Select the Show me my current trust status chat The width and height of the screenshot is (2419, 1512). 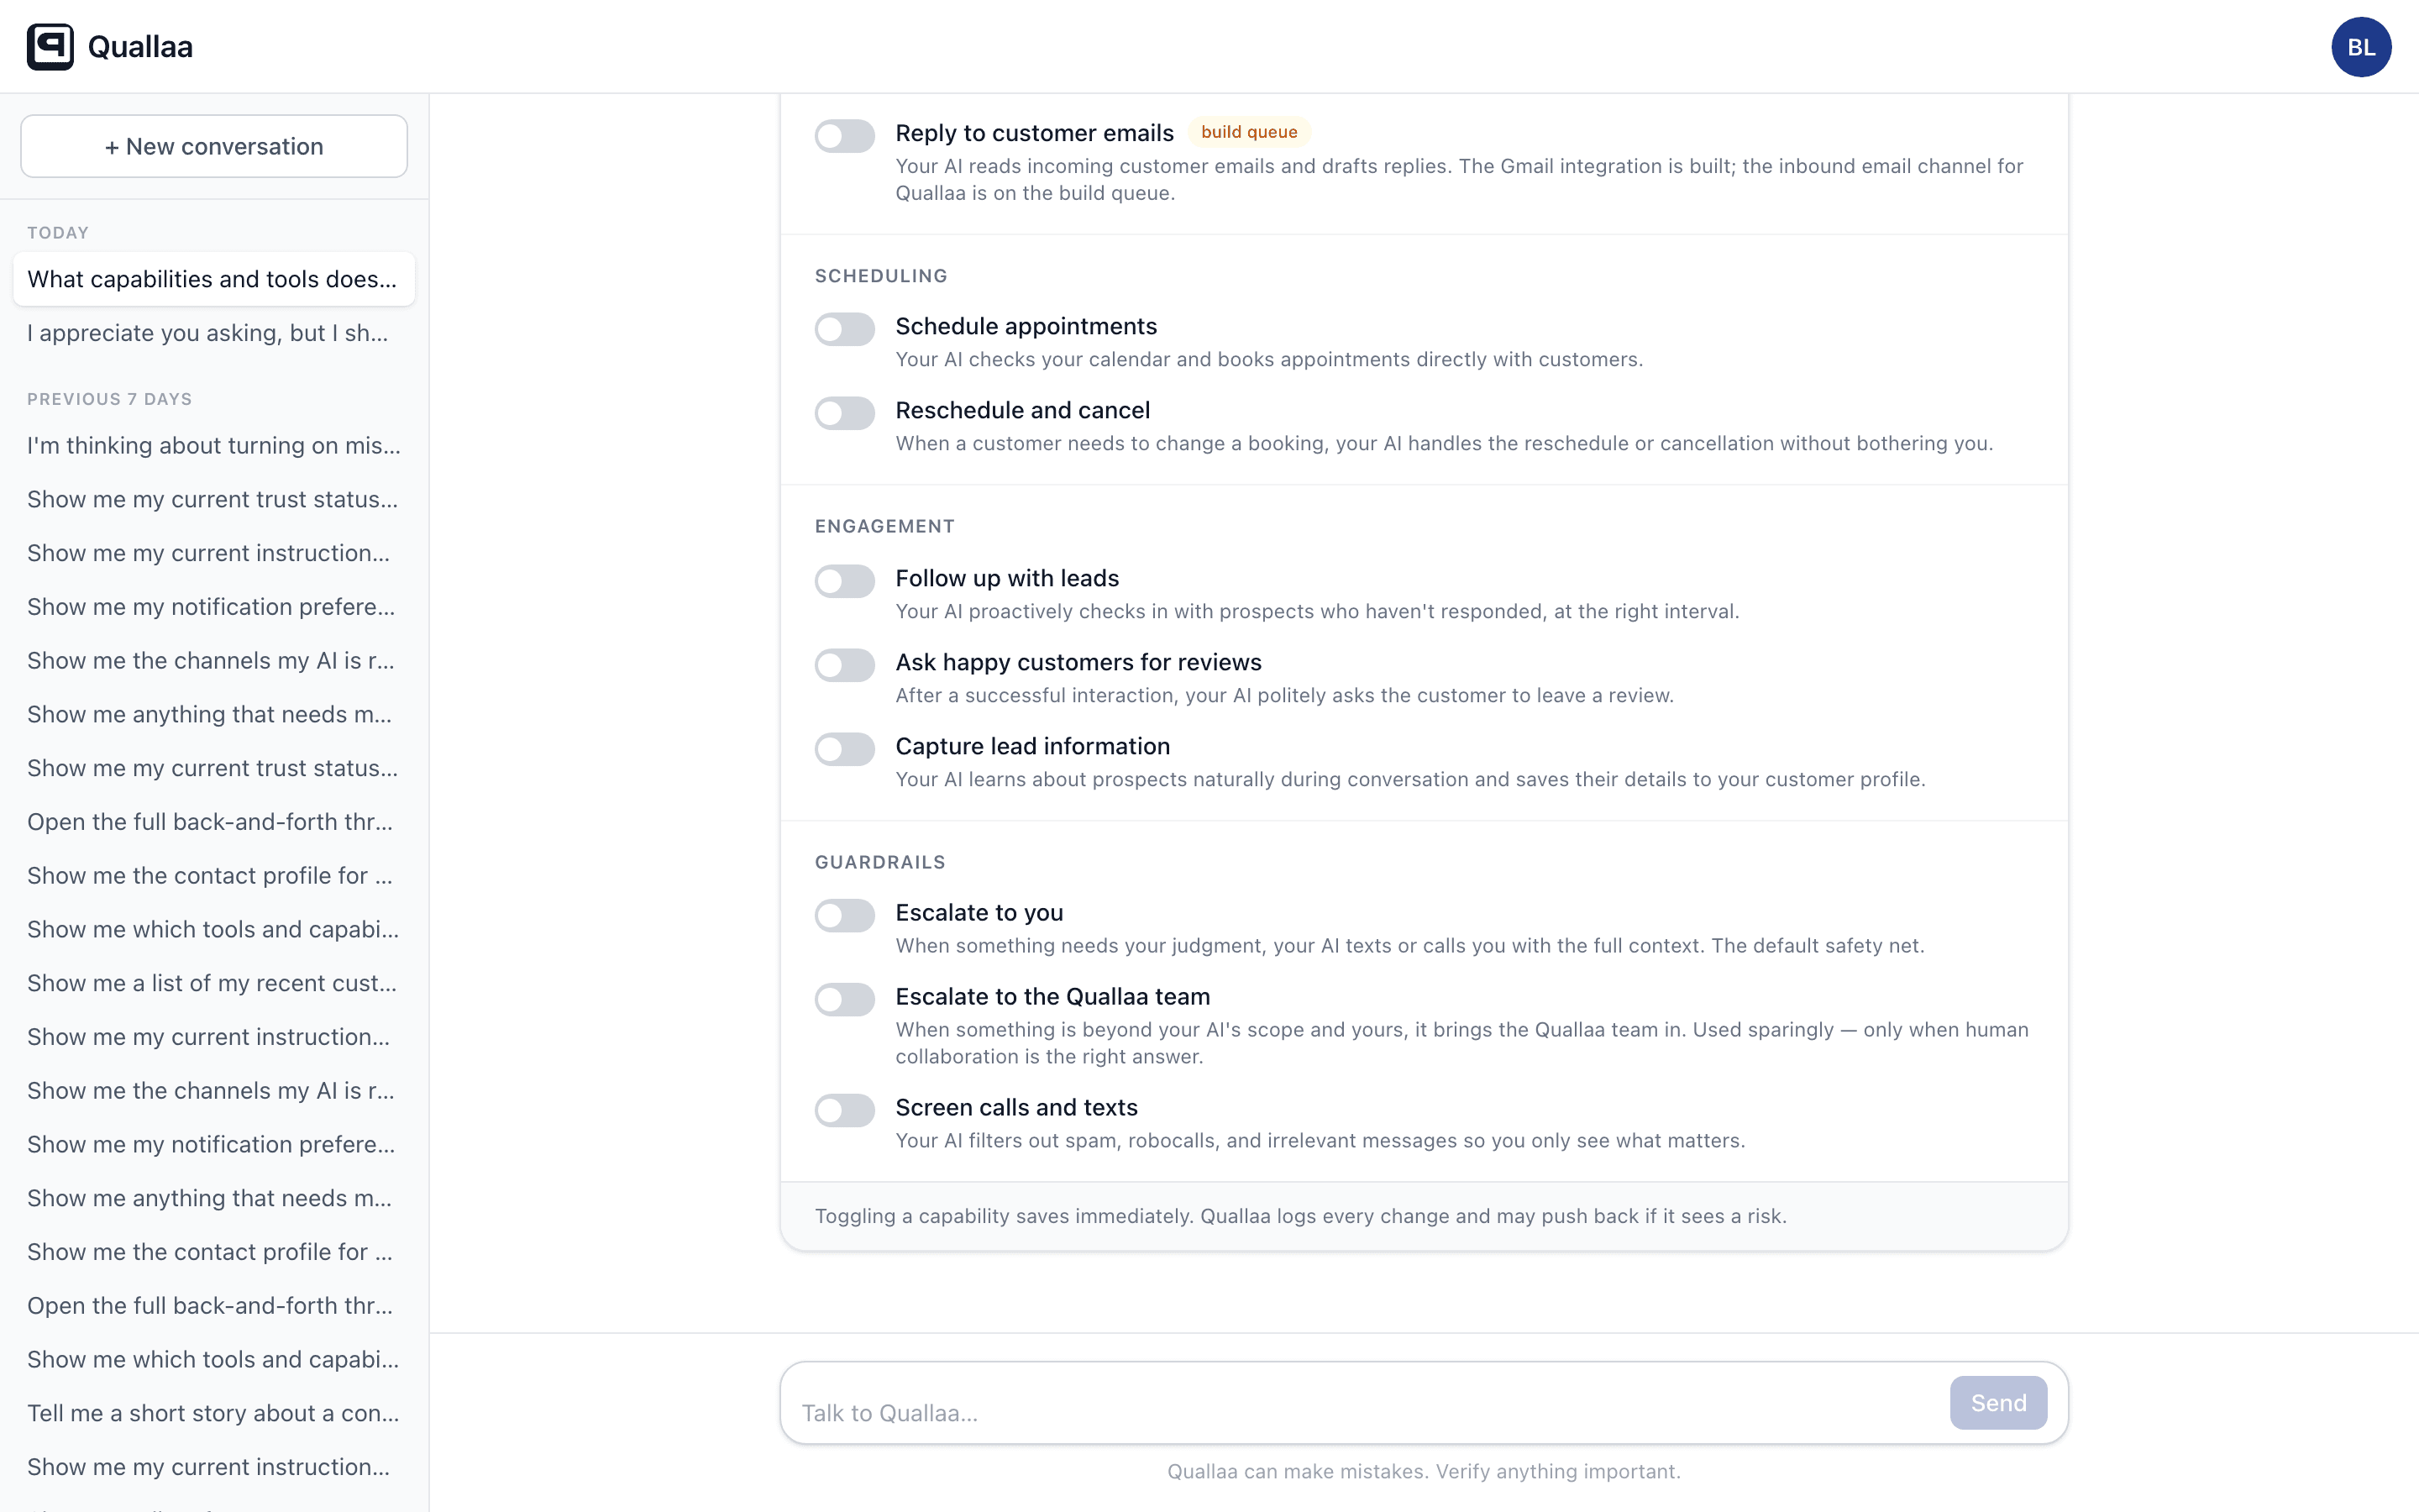pos(211,499)
